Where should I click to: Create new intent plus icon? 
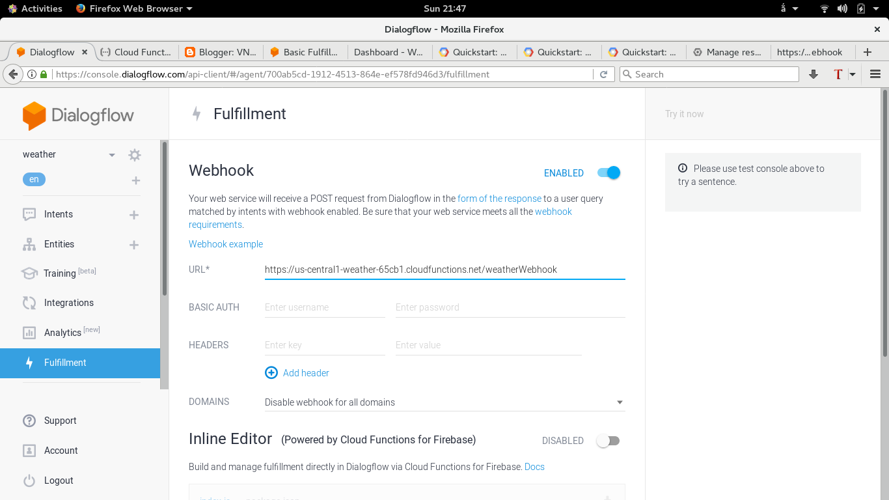point(134,215)
